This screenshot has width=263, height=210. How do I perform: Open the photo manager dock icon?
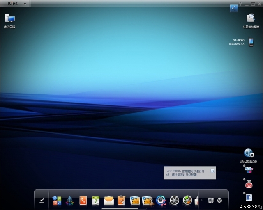click(x=135, y=201)
